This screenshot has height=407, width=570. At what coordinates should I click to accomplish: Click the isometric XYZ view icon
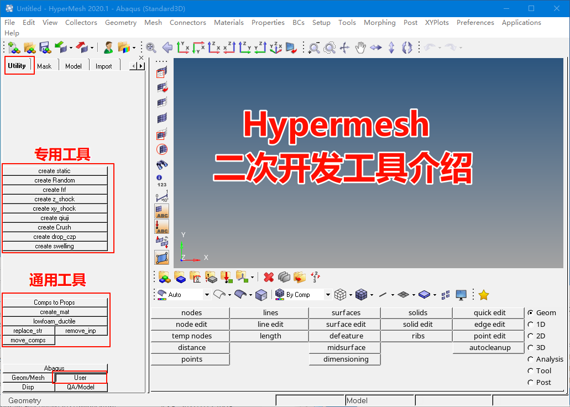click(276, 48)
